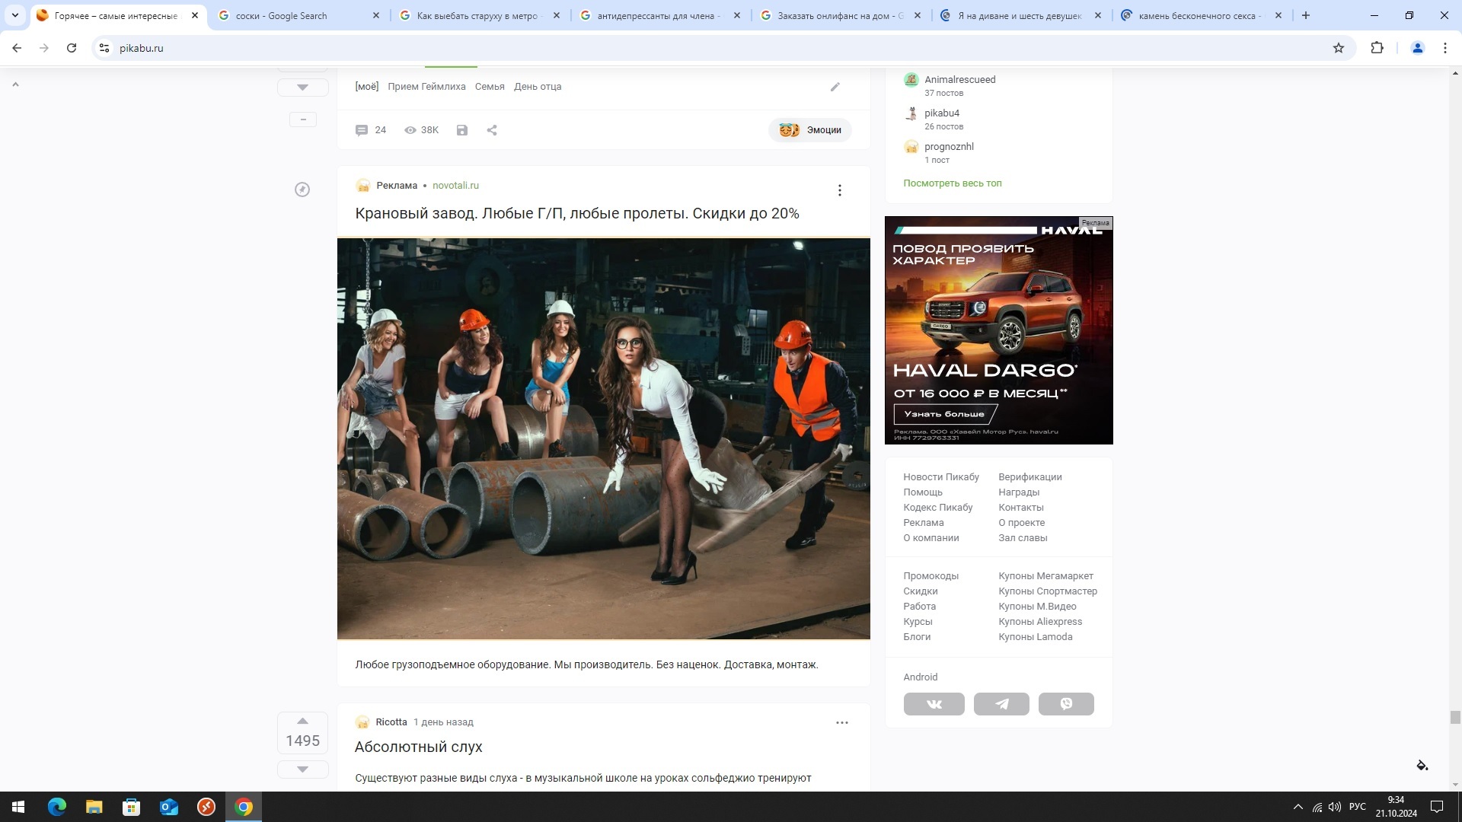Viewport: 1462px width, 822px height.
Task: Open Chrome extensions puzzle icon
Action: point(1377,48)
